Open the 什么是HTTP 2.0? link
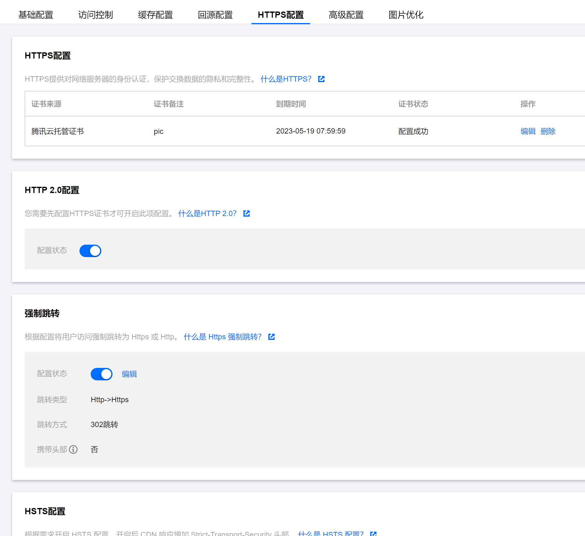Viewport: 585px width, 536px height. coord(207,214)
